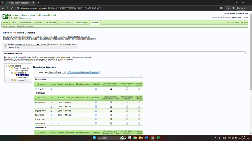This screenshot has width=252, height=141.
Task: Print Listado for Quinto Grado
Action: (139, 123)
